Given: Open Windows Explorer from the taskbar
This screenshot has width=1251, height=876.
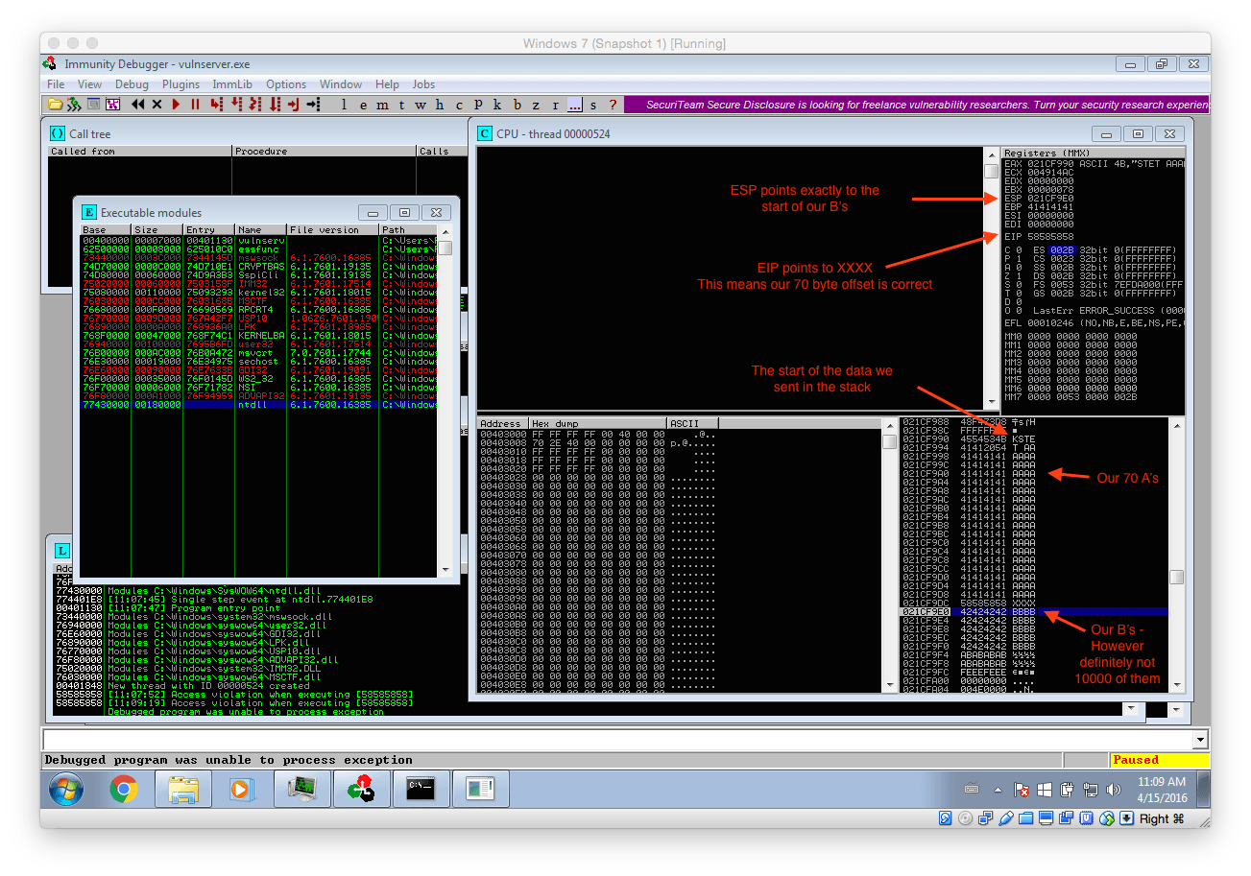Looking at the screenshot, I should (182, 790).
